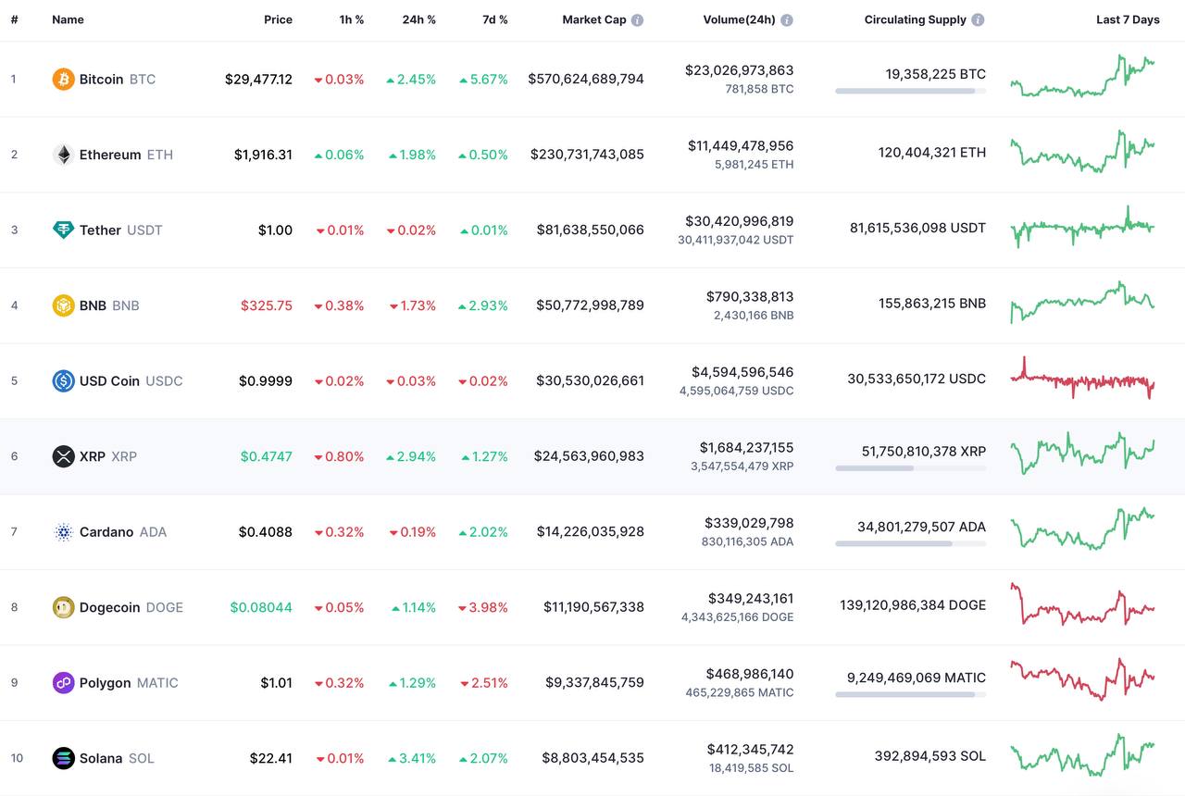Open the Market Cap info tooltip icon

[x=638, y=19]
